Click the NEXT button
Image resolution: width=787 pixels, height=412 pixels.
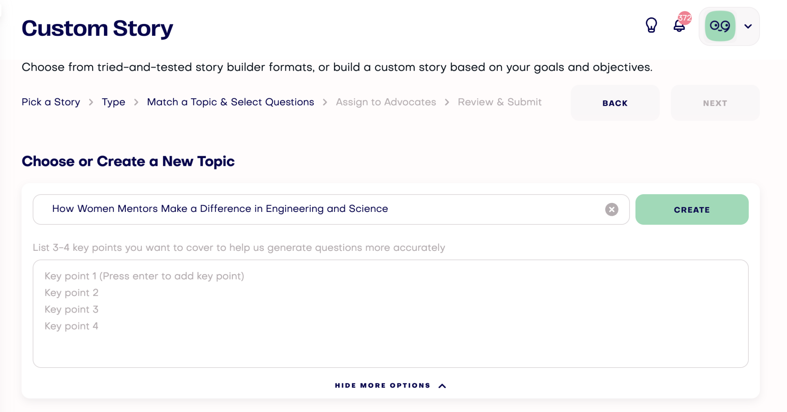coord(715,103)
